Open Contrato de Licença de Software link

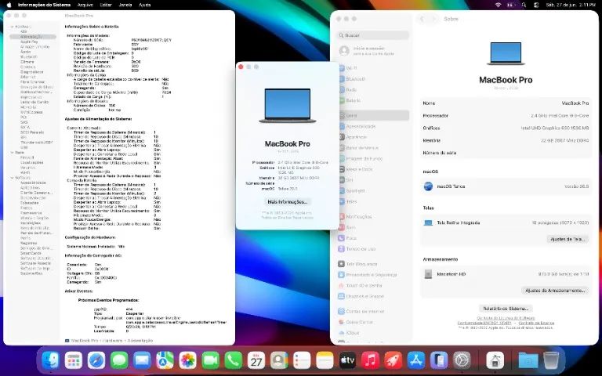(x=506, y=319)
